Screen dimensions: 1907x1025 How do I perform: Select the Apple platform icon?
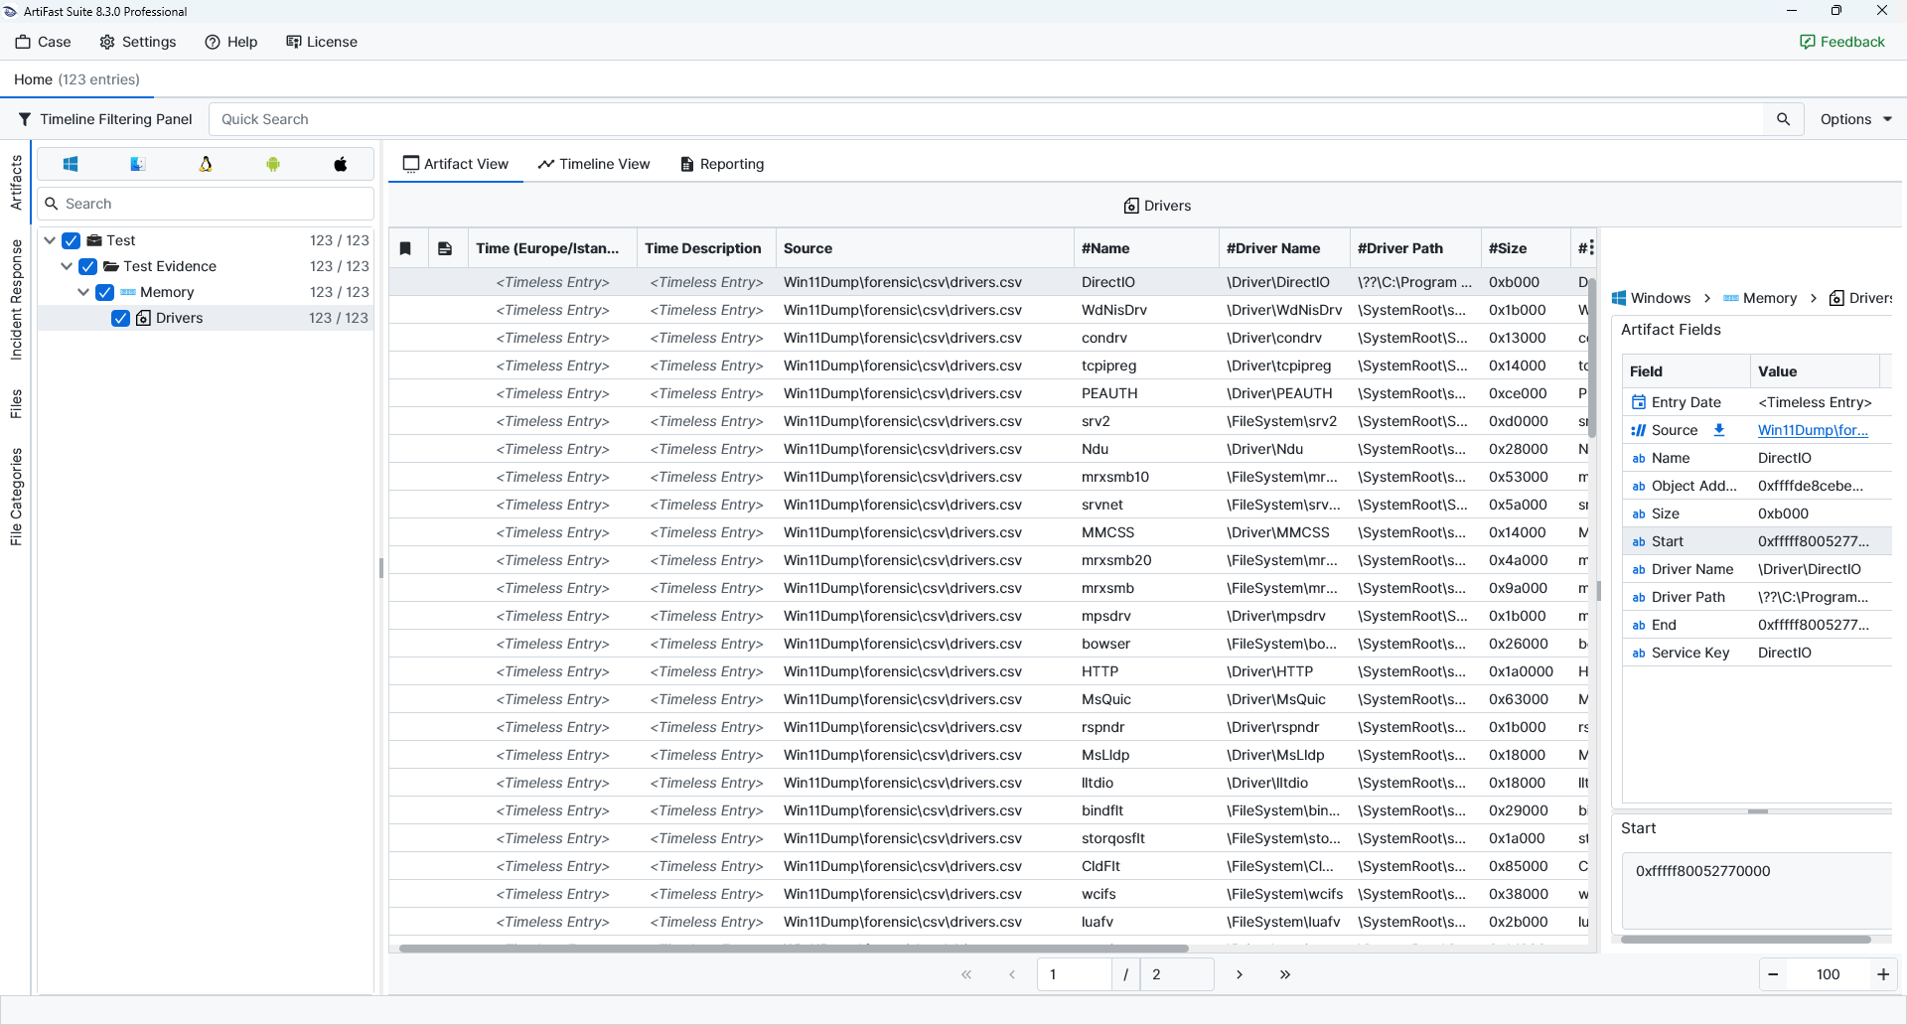tap(341, 164)
